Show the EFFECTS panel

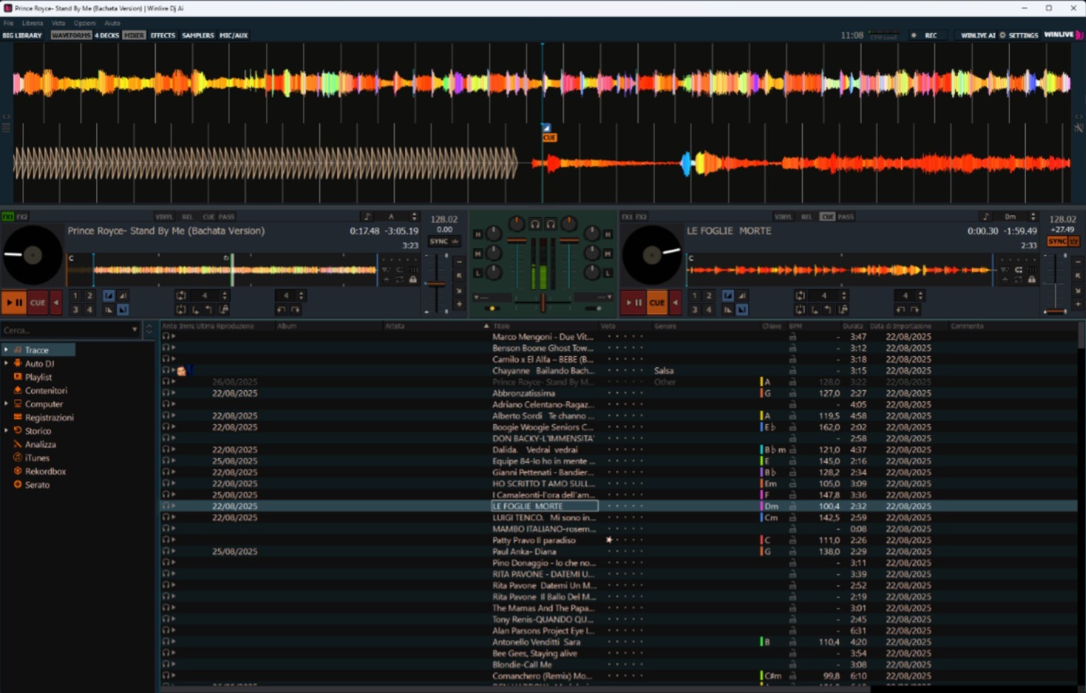click(163, 35)
